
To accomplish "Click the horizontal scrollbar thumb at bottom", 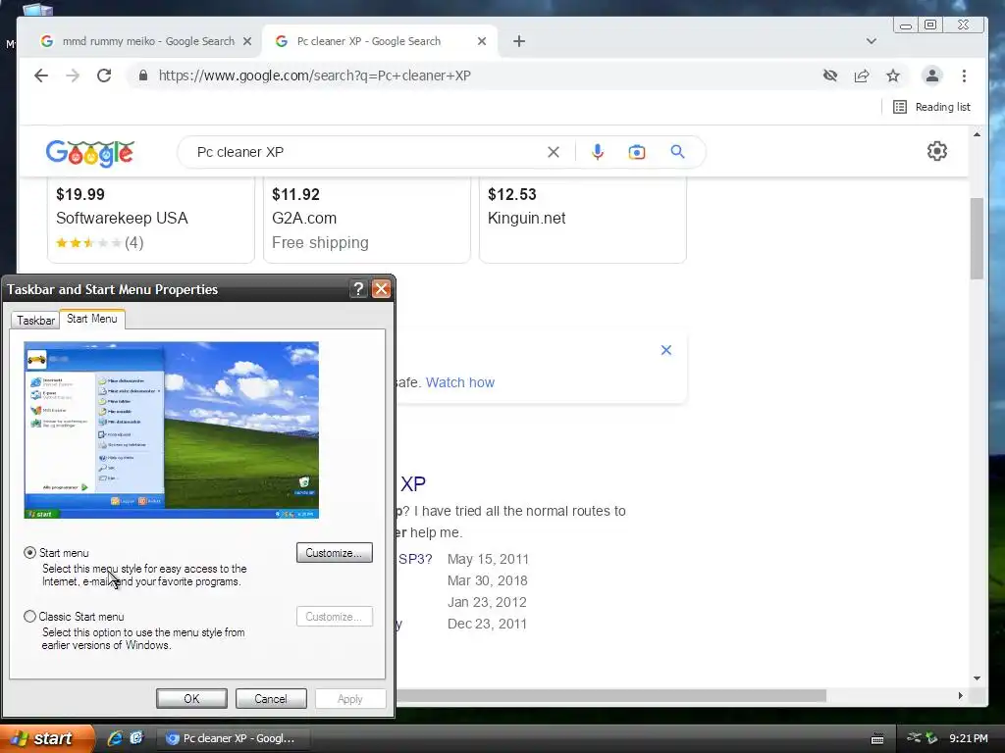I will point(610,695).
